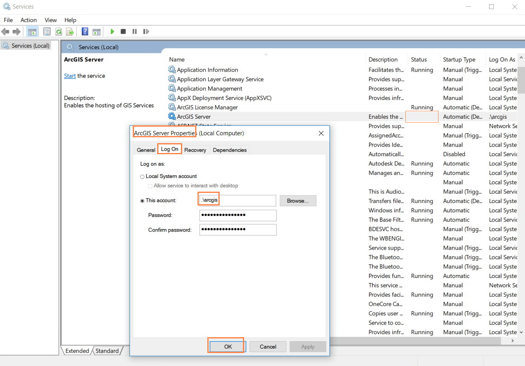The image size is (525, 366).
Task: Select the "Windows inf..." description row
Action: pyautogui.click(x=386, y=210)
